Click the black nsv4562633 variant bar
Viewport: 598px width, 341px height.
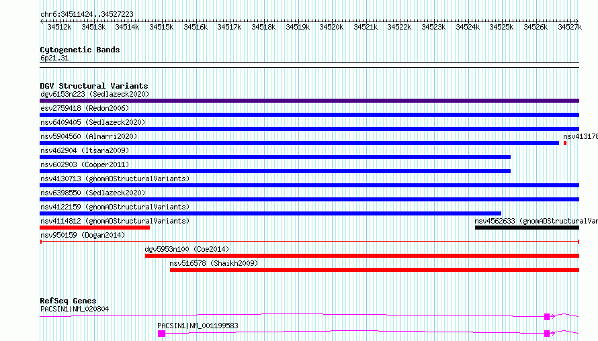point(527,228)
